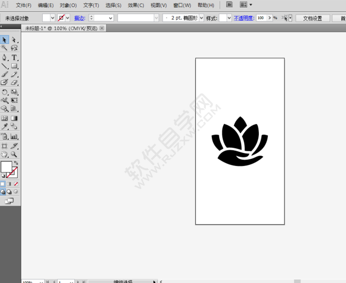Open the 帮助(H) menu
The height and width of the screenshot is (283, 346).
click(x=206, y=5)
